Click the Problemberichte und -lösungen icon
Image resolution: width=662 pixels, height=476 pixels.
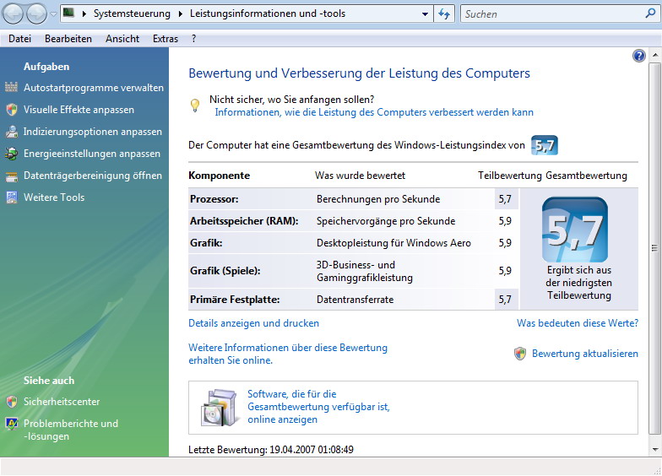click(x=12, y=424)
